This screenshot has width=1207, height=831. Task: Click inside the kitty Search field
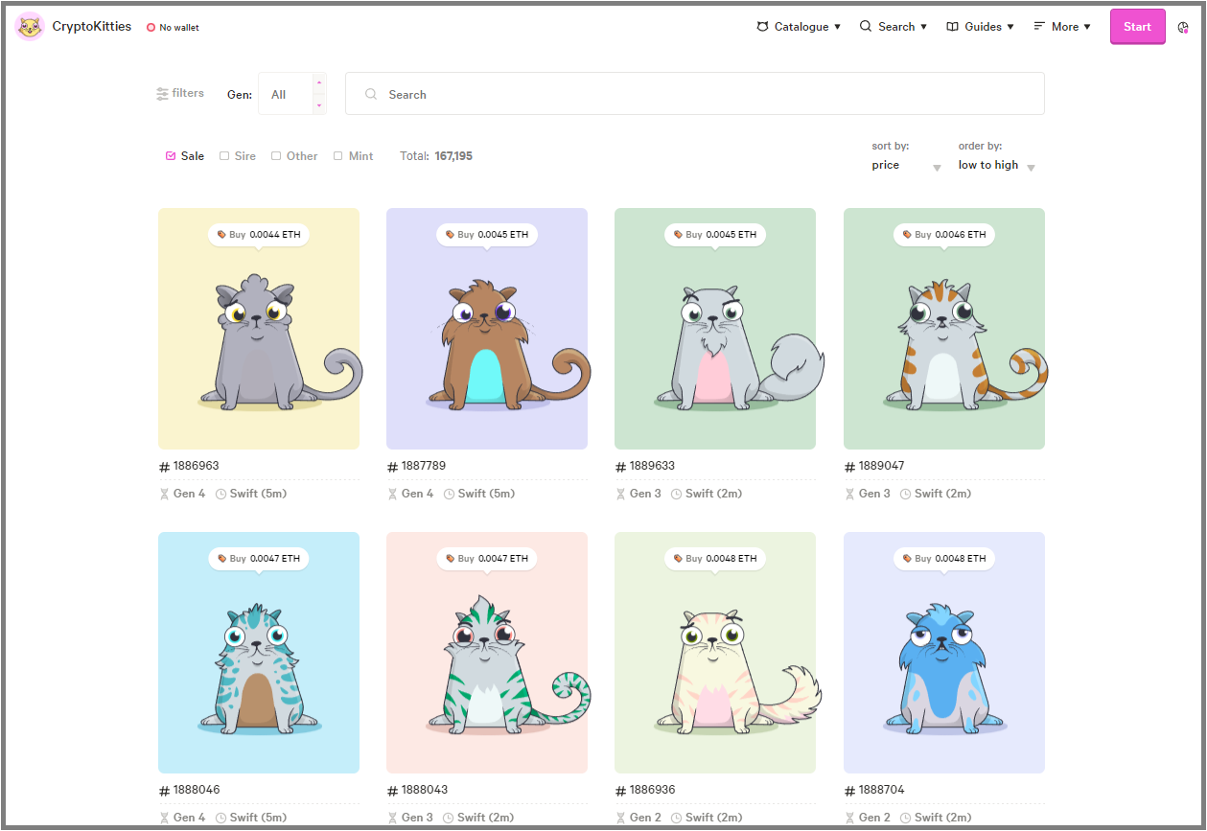click(695, 94)
